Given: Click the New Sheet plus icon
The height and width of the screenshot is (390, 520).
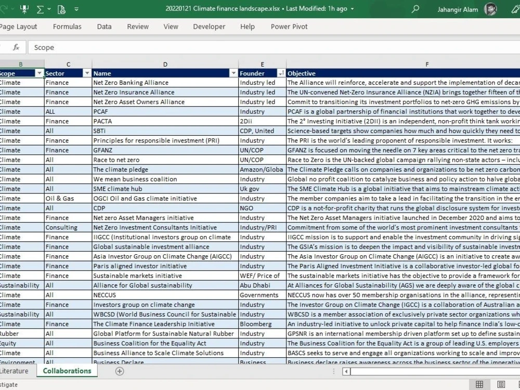Looking at the screenshot, I should tap(120, 371).
